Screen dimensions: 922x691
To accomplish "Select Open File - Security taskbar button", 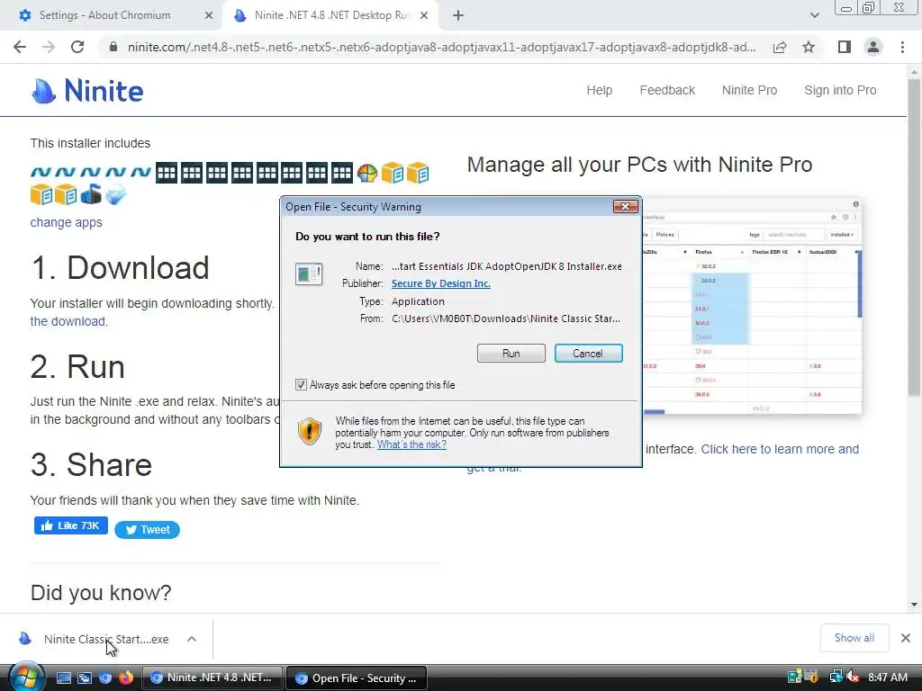I will tap(357, 678).
